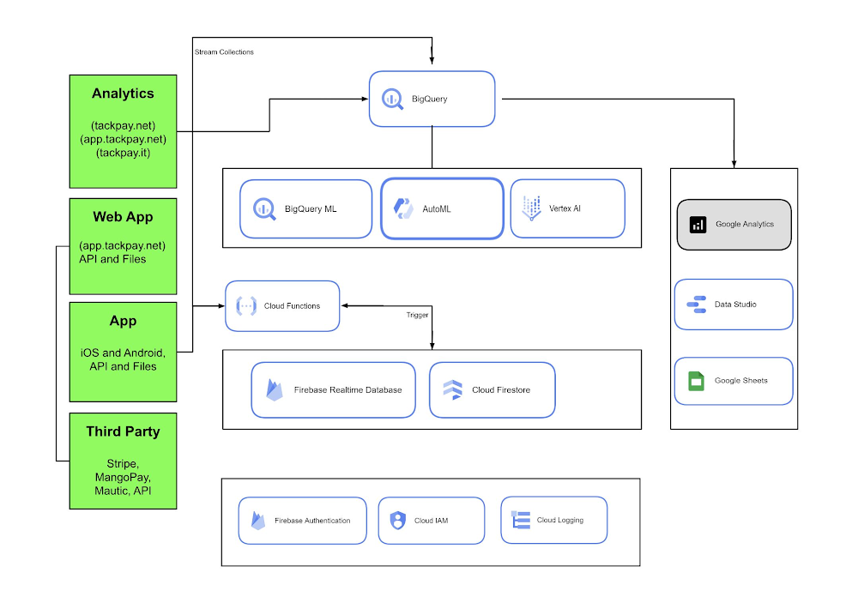The height and width of the screenshot is (597, 858).
Task: Click the Cloud Functions label
Action: (x=293, y=306)
